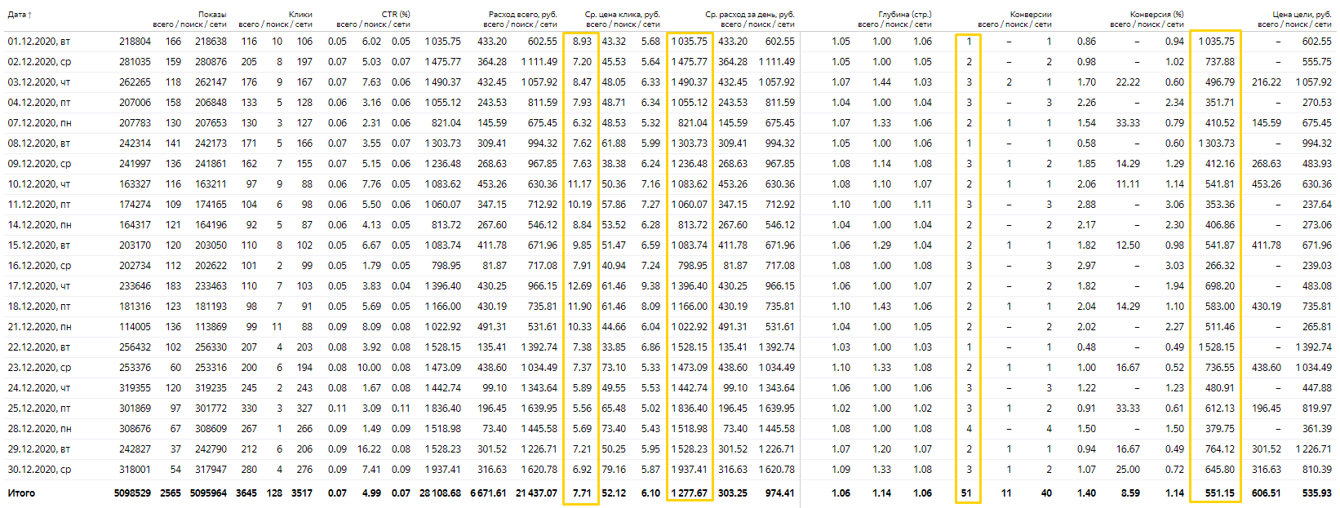
Task: Select the 02.12.2020, ср date row
Action: point(40,61)
